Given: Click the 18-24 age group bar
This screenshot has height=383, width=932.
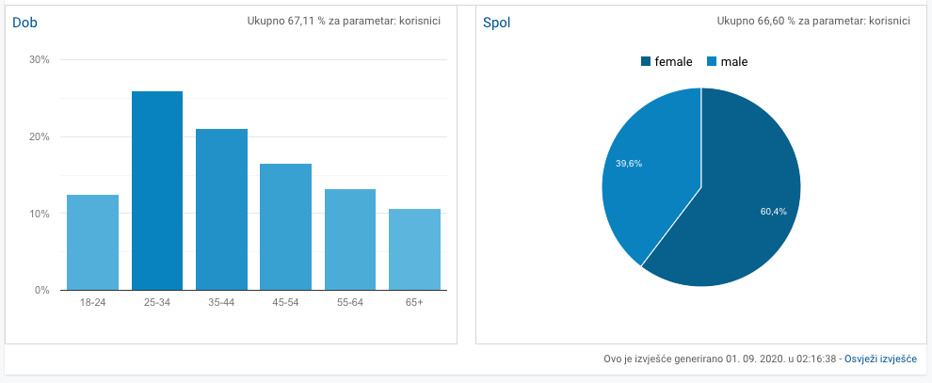Looking at the screenshot, I should (92, 243).
